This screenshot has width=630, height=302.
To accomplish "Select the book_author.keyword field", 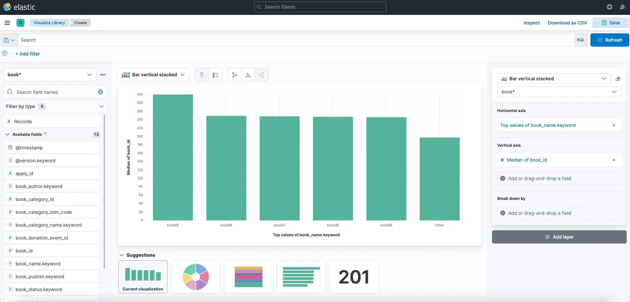I will [52, 186].
